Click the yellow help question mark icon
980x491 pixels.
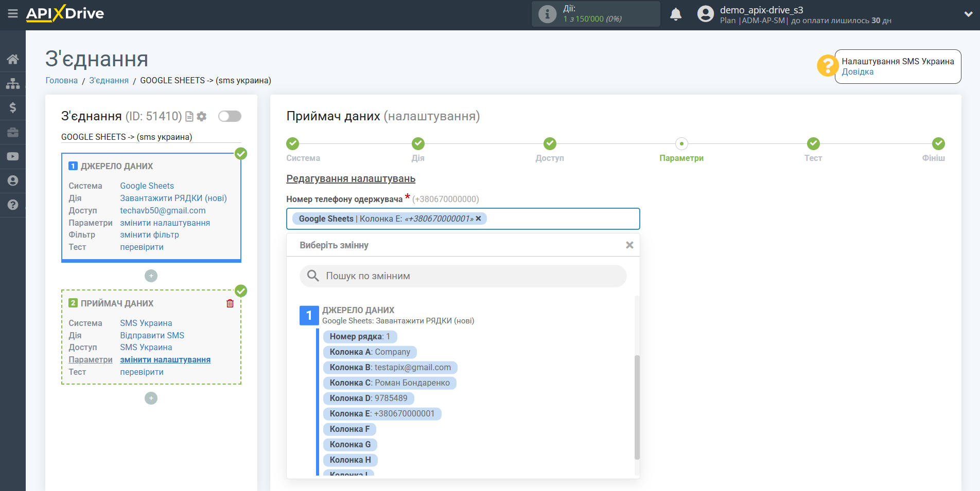point(828,66)
